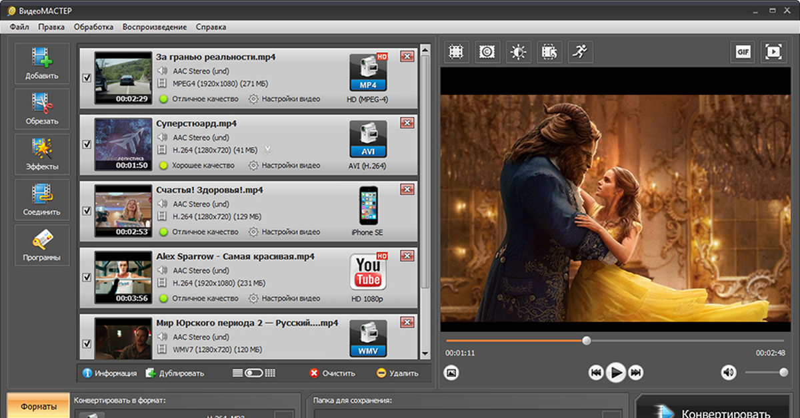Open the speed change running-man icon
The image size is (800, 418).
click(x=580, y=52)
